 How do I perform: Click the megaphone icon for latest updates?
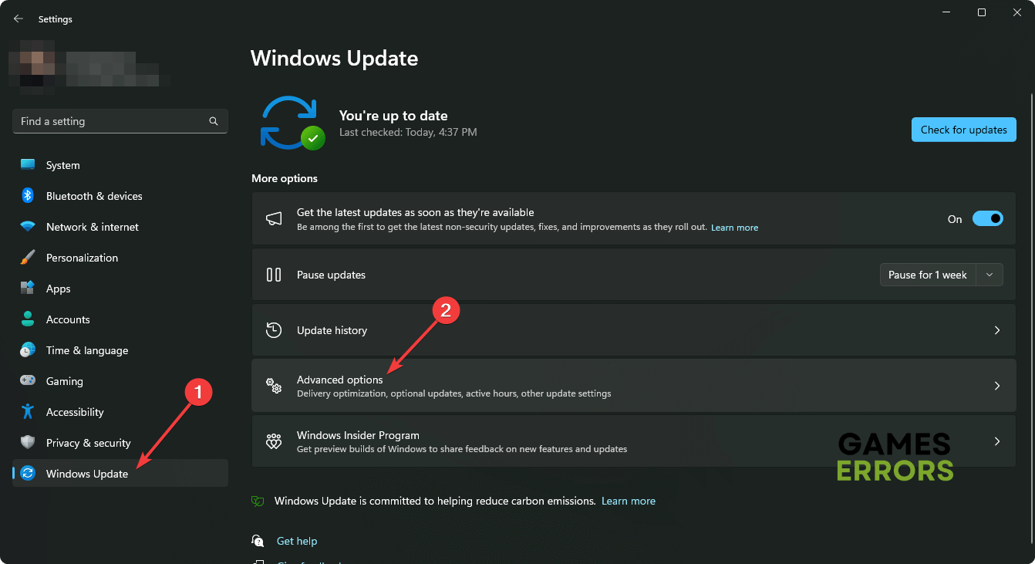pos(274,219)
